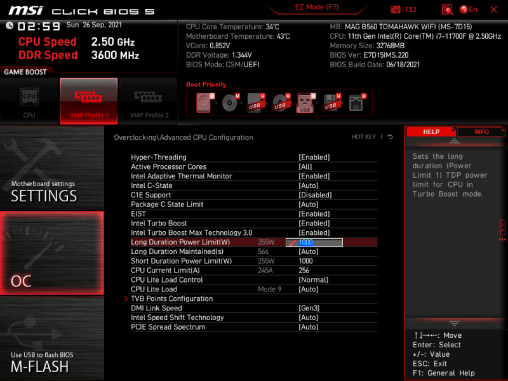Click the CPU Core Temperature: 34°C readout
The image size is (508, 381).
[x=232, y=27]
